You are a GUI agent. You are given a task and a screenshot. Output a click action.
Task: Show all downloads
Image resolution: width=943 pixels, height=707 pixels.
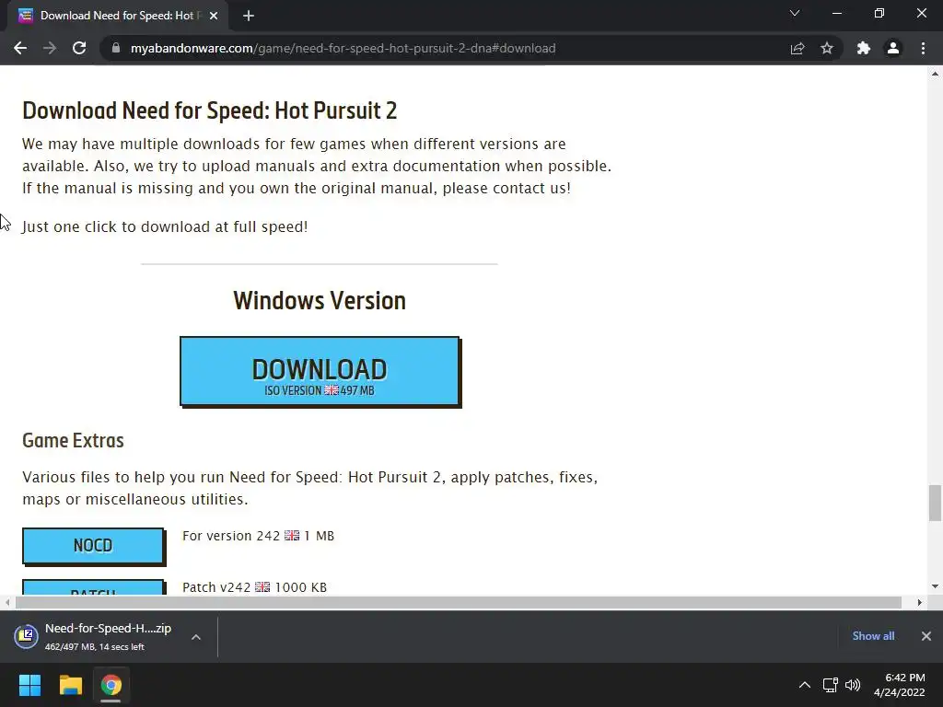tap(873, 636)
